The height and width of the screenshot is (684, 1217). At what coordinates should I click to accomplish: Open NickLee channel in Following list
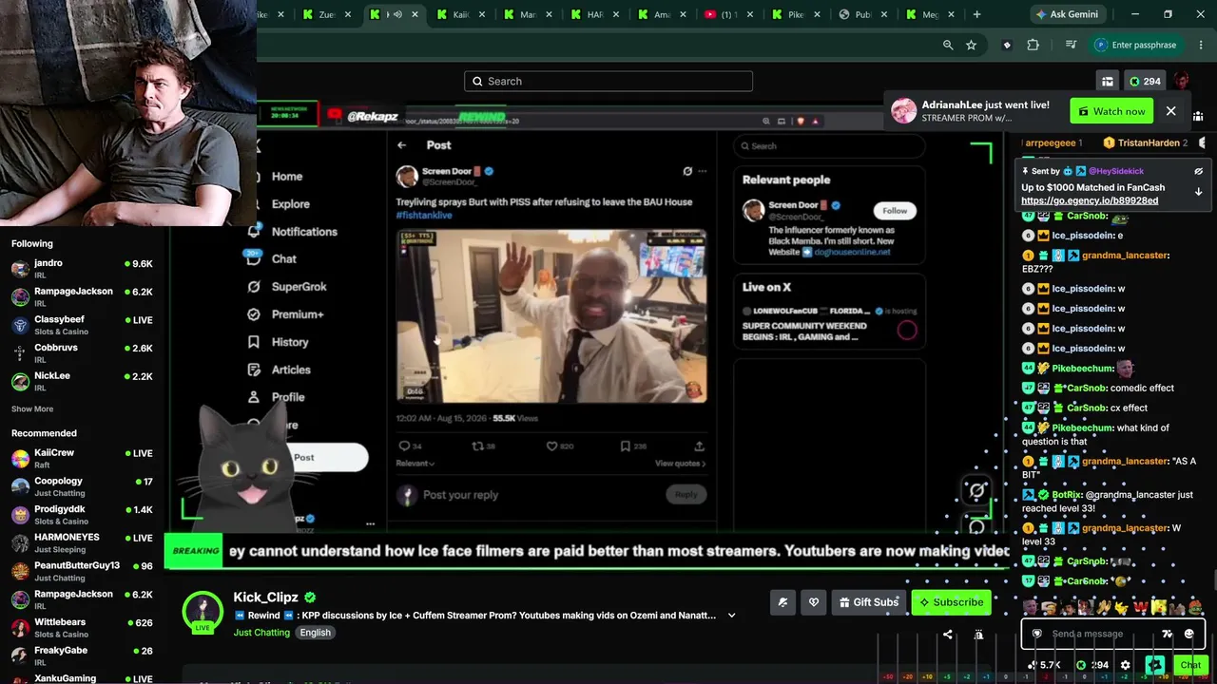click(84, 380)
